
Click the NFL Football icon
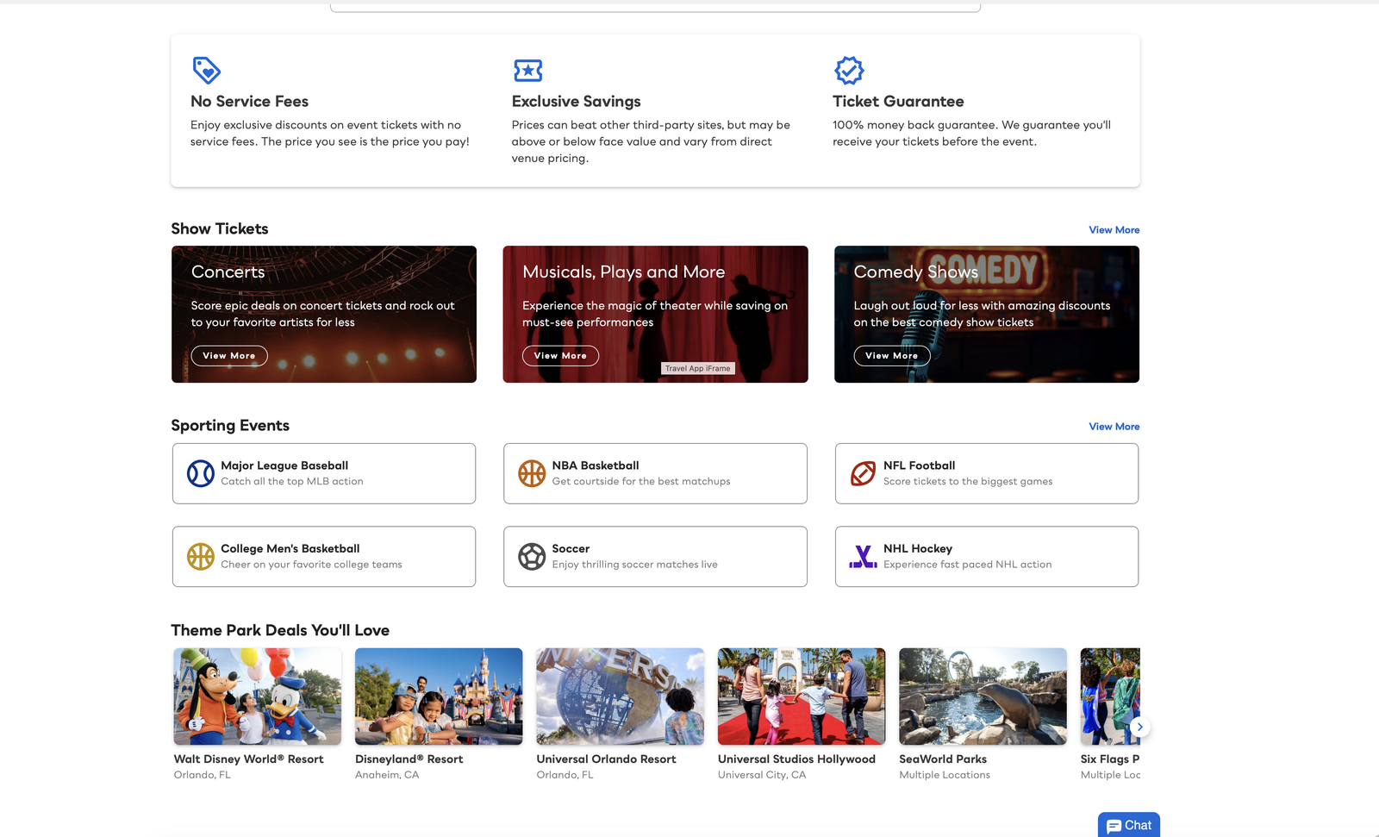click(x=863, y=473)
